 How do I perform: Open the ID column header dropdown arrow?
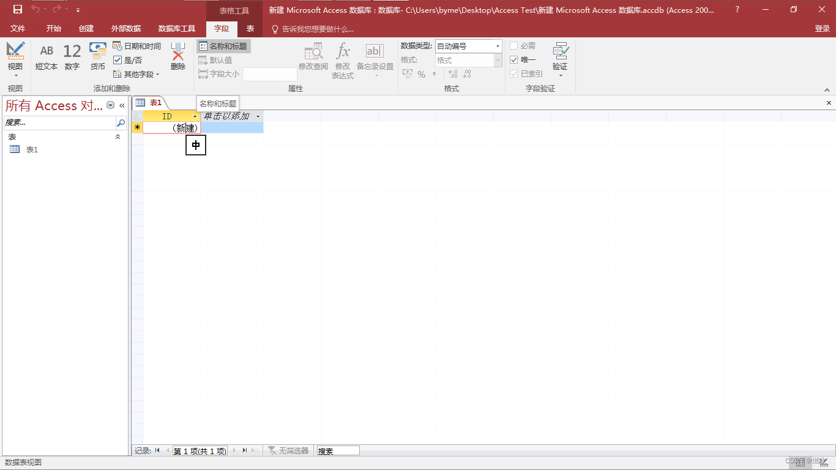(195, 116)
